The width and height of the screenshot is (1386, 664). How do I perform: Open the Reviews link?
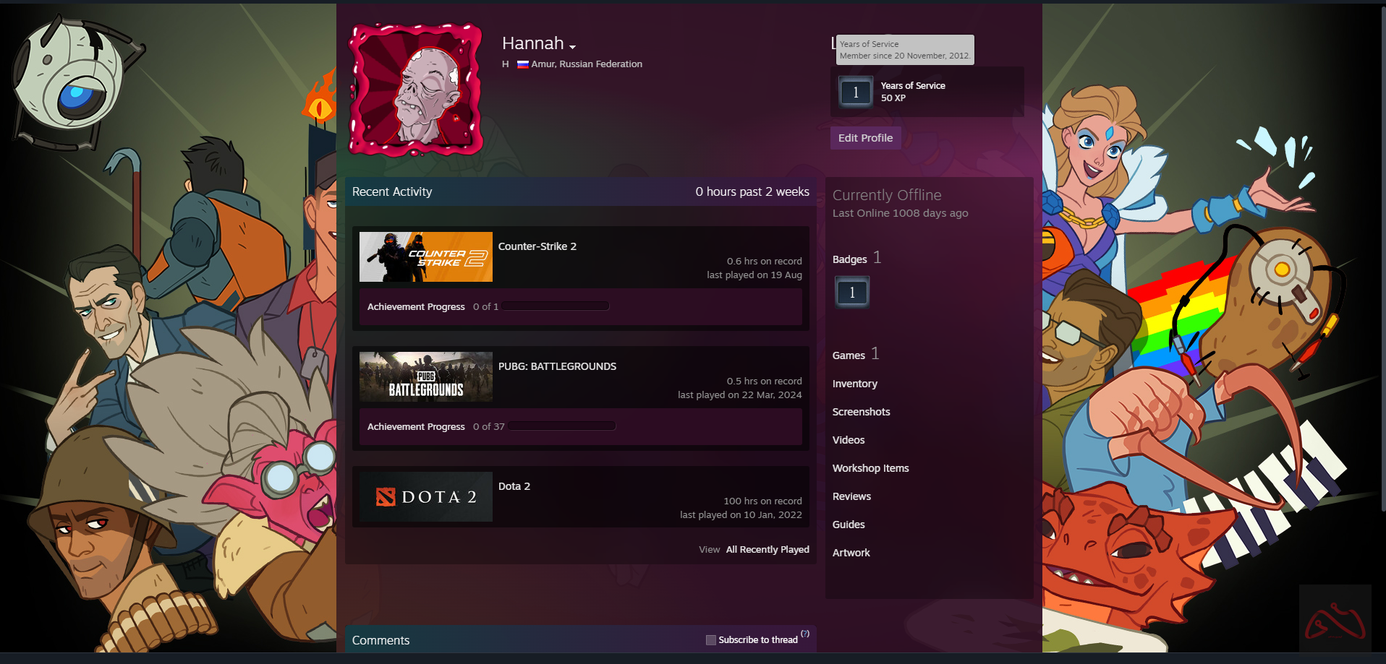pos(851,496)
